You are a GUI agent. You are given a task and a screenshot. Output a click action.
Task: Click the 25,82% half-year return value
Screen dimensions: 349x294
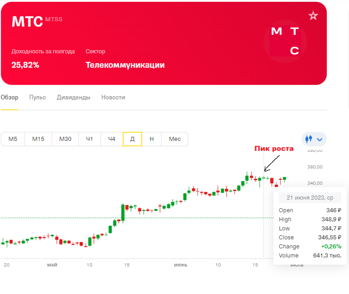coord(25,65)
